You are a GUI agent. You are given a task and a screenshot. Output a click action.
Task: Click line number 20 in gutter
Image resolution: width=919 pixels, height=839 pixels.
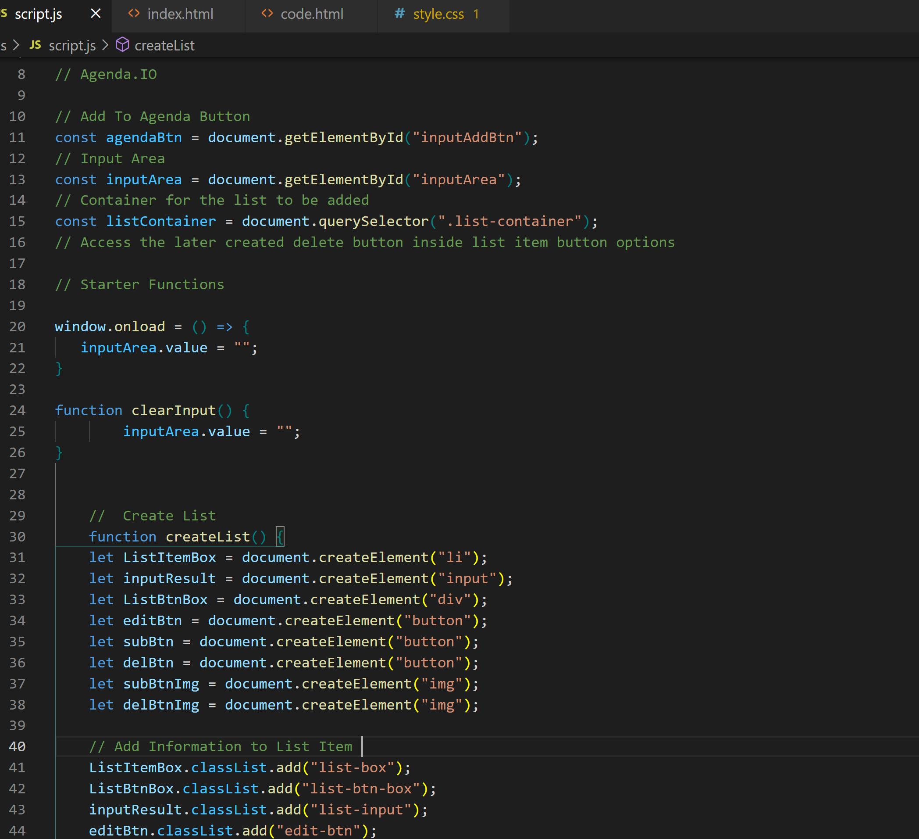[18, 326]
